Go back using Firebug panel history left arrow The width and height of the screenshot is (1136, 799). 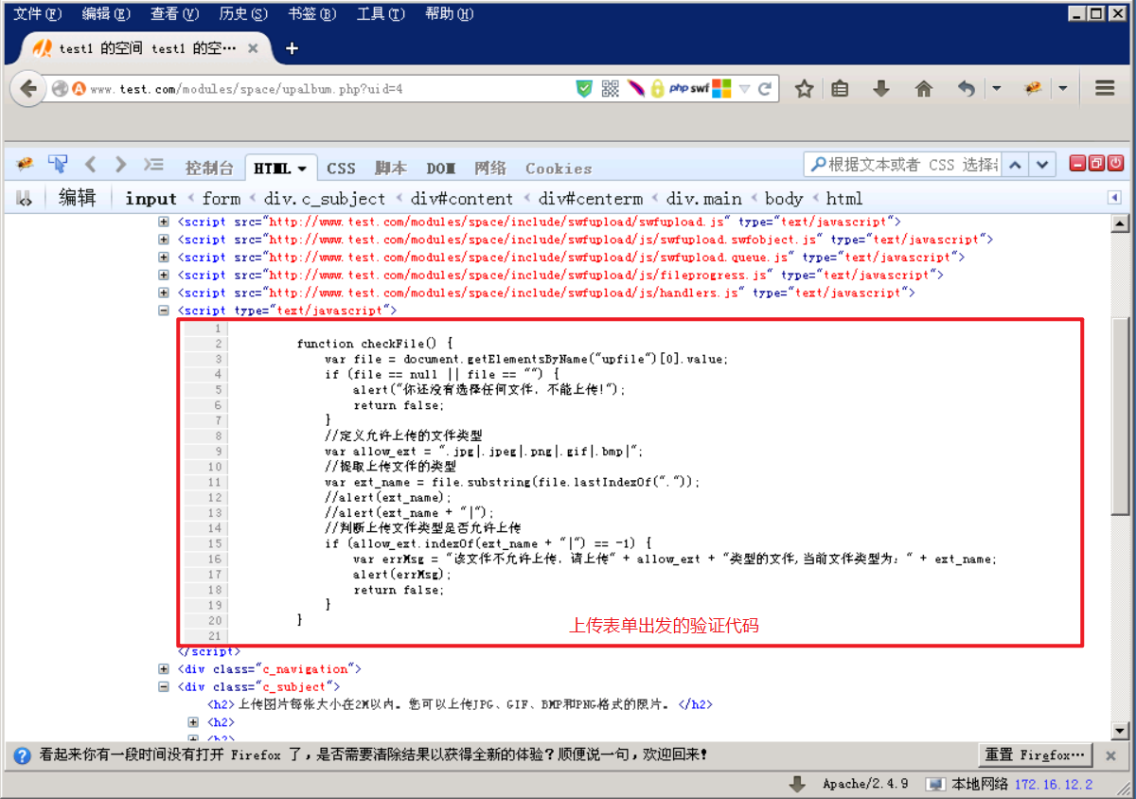(x=90, y=165)
